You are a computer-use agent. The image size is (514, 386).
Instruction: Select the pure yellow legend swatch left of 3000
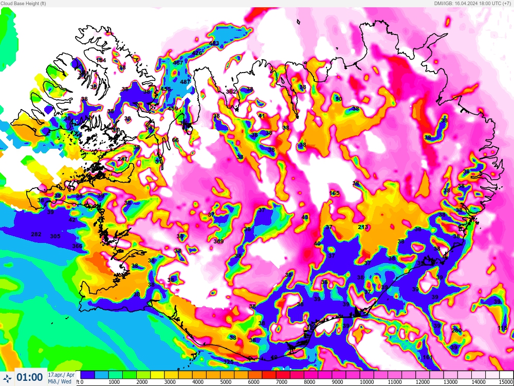click(x=157, y=375)
